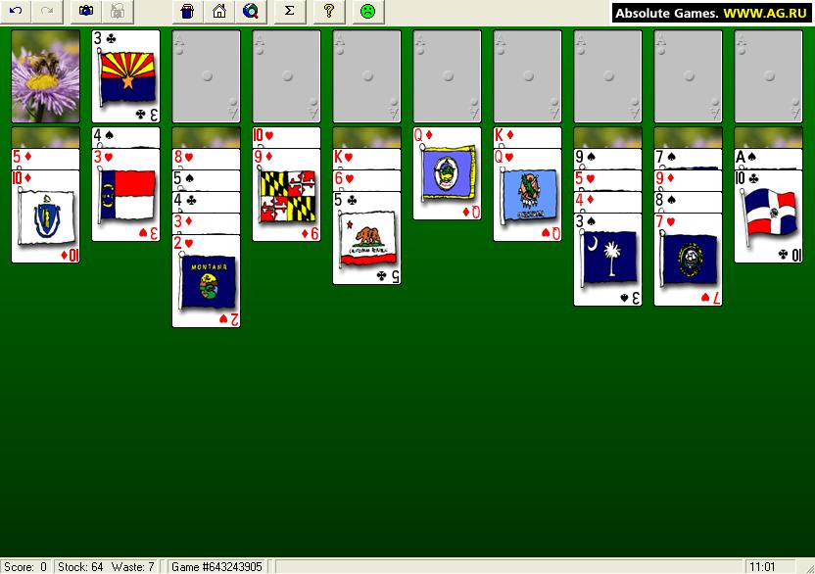Click the green sad face icon

368,12
